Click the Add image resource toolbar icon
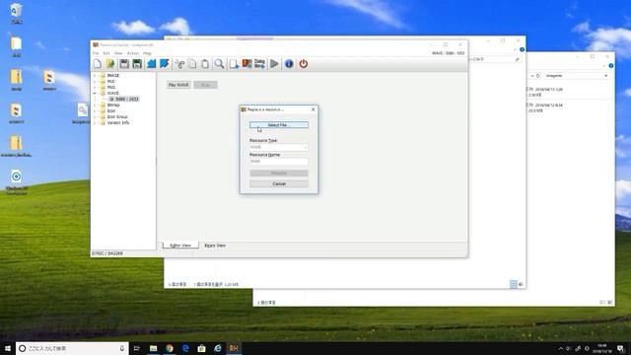The width and height of the screenshot is (631, 355). [246, 63]
